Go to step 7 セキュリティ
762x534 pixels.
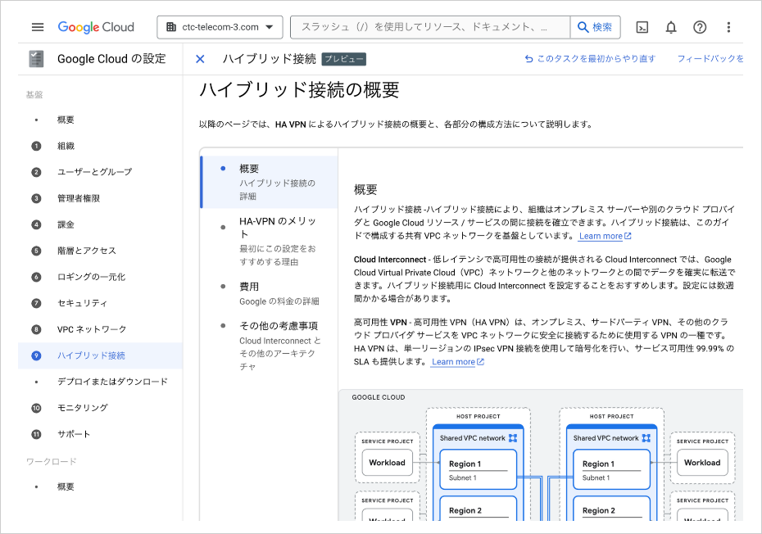click(101, 303)
